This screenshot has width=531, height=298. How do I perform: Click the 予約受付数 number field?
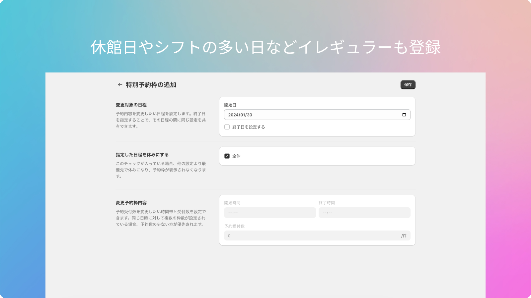[x=317, y=236]
